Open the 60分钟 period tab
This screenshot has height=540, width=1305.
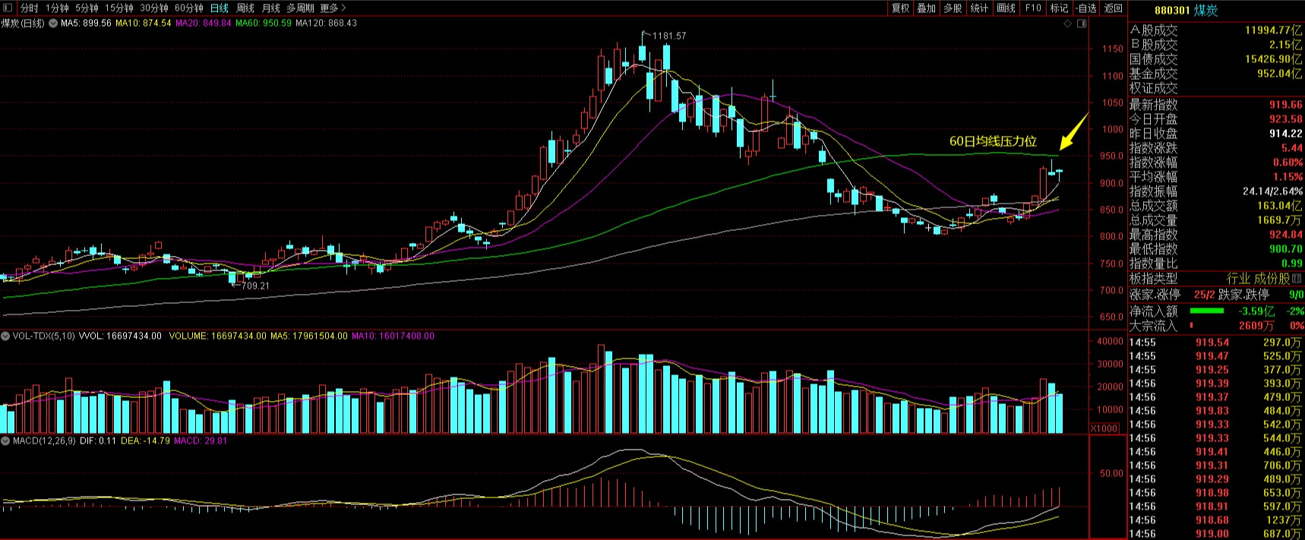click(189, 8)
